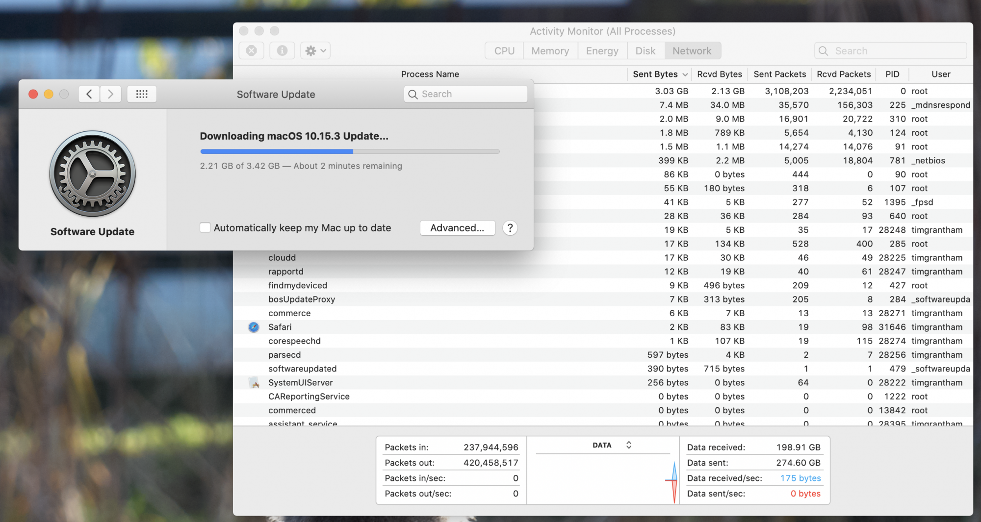Click the Packets in 237,944,596 value
This screenshot has width=981, height=522.
click(x=491, y=447)
